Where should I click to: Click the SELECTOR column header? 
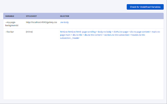[64, 16]
